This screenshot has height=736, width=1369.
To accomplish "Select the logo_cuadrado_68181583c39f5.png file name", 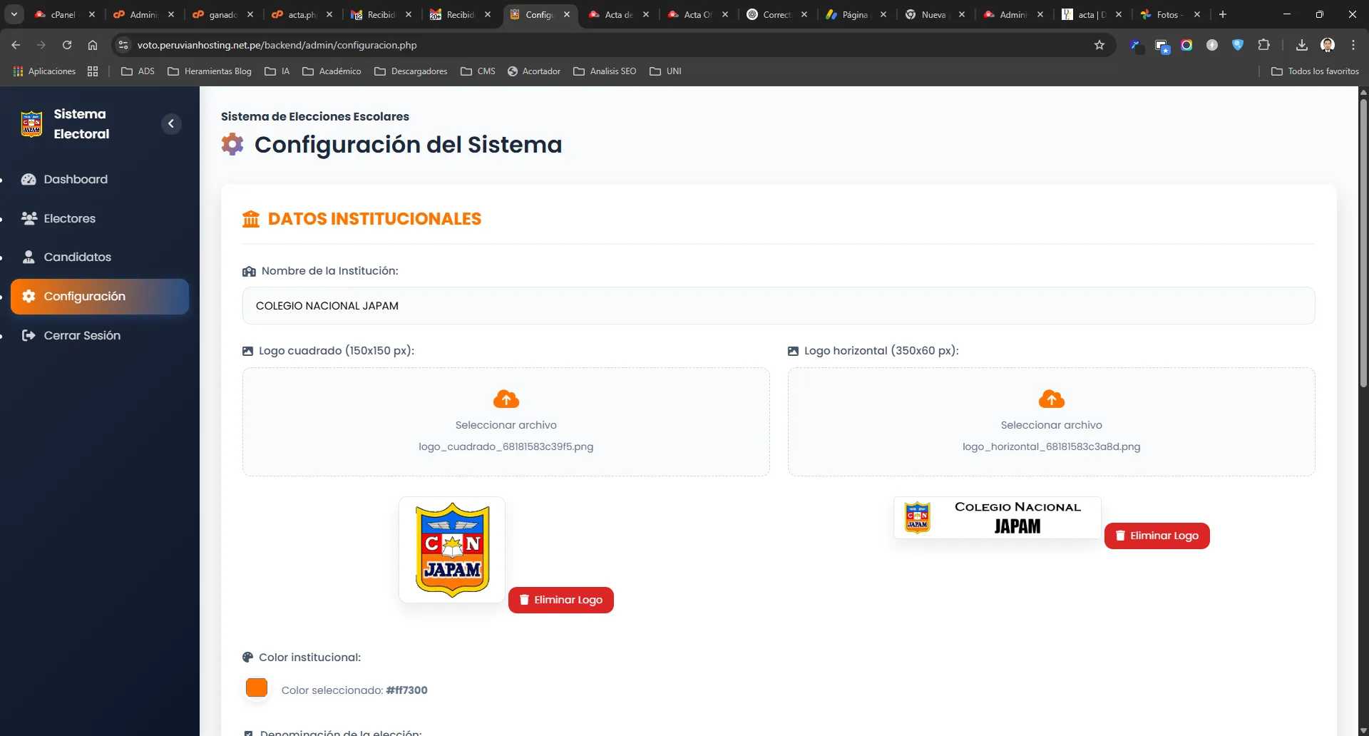I will coord(506,446).
